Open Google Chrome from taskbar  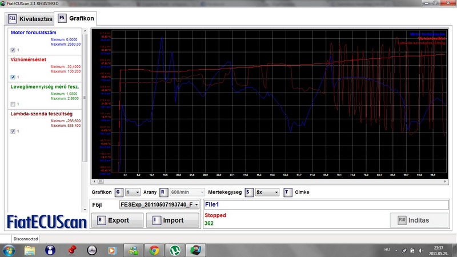click(x=154, y=251)
